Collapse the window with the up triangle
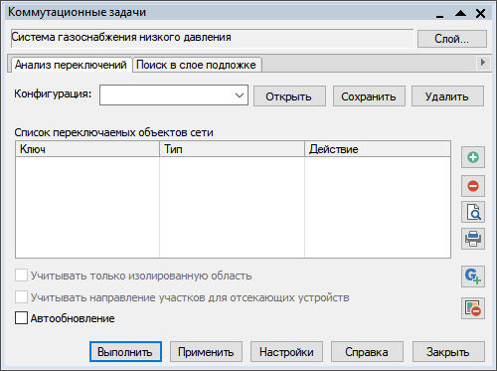 (460, 13)
